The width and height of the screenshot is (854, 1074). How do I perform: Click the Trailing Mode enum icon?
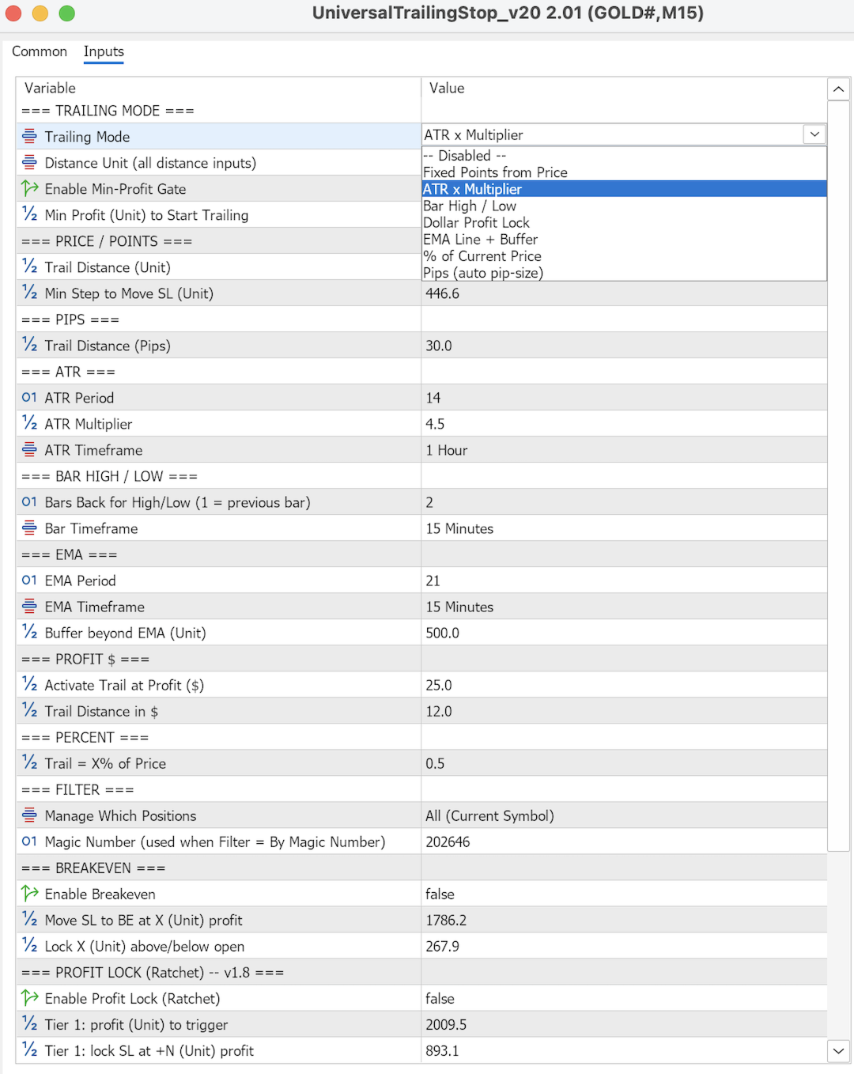(x=29, y=136)
